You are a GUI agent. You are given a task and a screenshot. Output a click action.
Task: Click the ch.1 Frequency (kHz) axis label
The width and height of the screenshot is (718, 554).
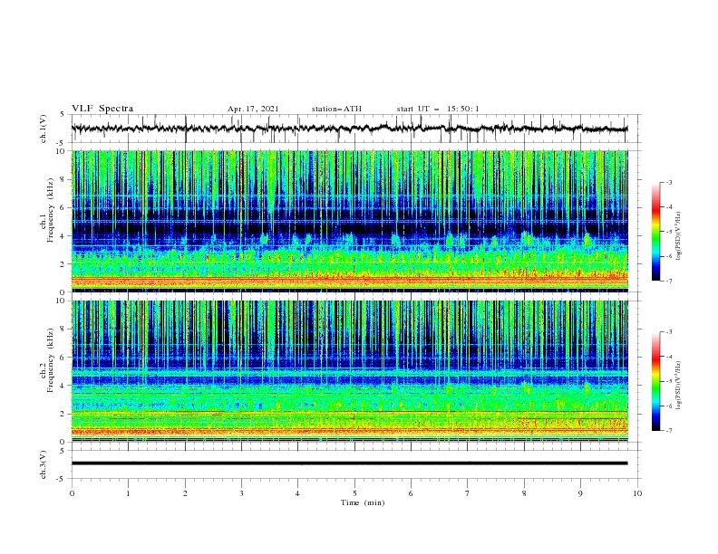click(x=47, y=212)
